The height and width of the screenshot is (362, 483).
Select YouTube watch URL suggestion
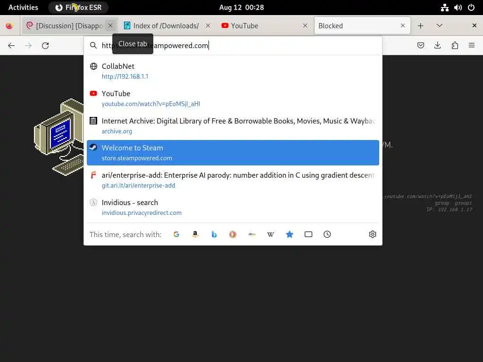[233, 99]
